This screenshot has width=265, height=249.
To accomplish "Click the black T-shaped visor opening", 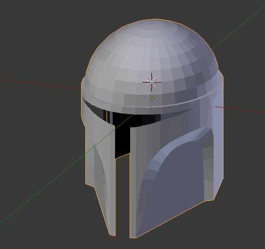I will pyautogui.click(x=123, y=132).
